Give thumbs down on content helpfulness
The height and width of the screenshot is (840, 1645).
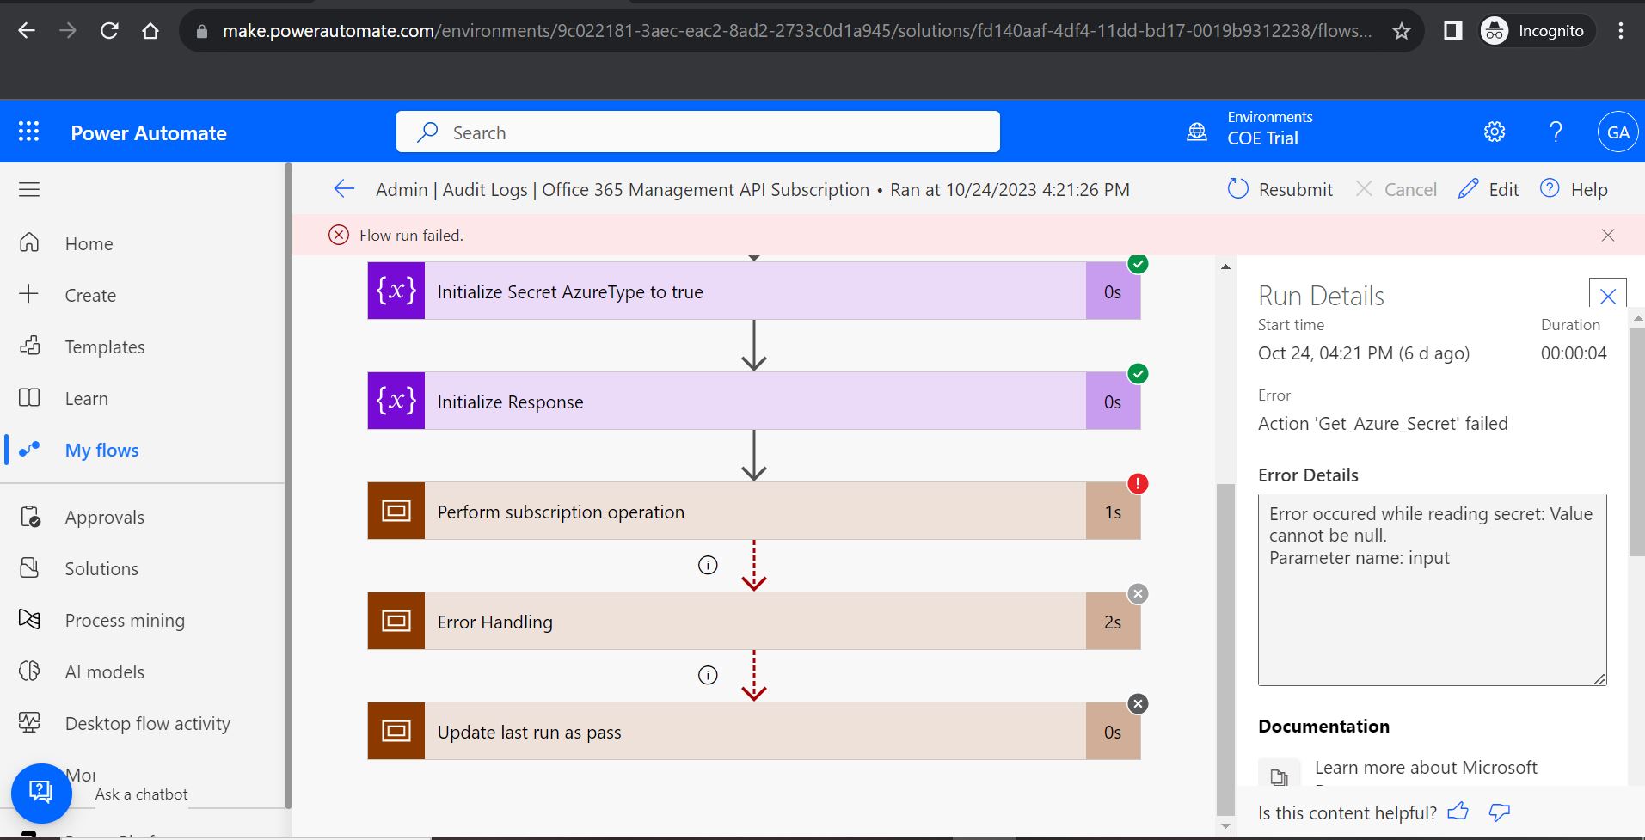coord(1497,812)
